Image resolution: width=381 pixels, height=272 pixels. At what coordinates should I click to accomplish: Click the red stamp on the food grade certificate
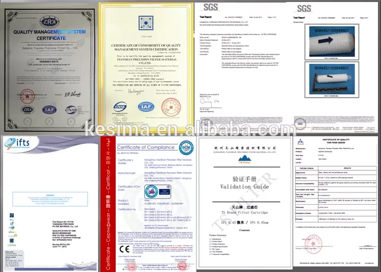(x=313, y=244)
